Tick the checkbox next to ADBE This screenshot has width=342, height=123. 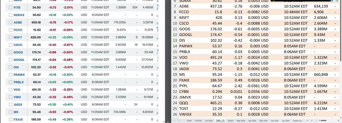[x=11, y=23]
